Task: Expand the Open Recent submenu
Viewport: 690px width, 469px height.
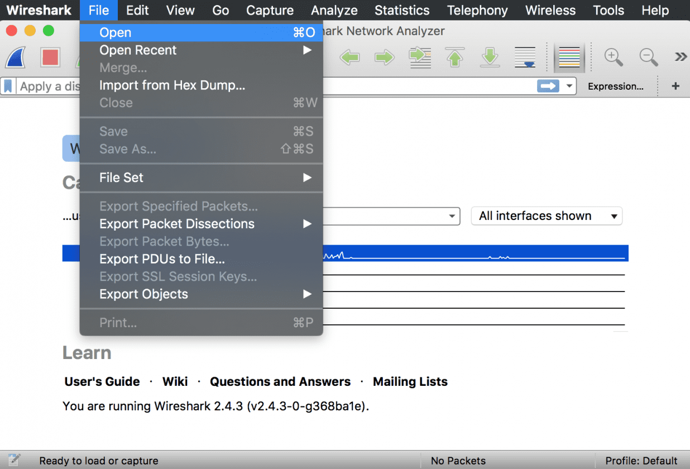Action: click(138, 50)
